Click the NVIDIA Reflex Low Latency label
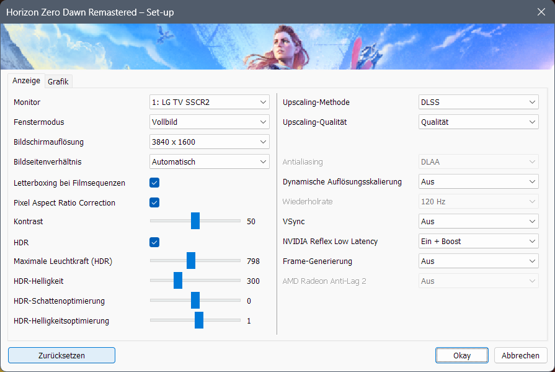The width and height of the screenshot is (555, 372). 330,241
